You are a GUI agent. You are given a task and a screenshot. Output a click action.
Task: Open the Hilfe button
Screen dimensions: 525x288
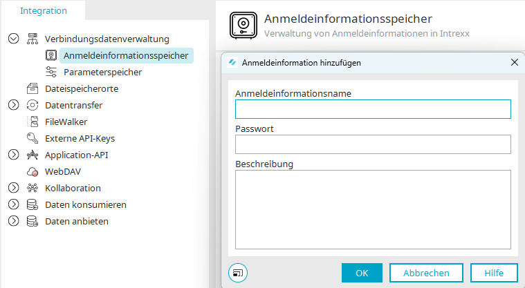pyautogui.click(x=494, y=273)
